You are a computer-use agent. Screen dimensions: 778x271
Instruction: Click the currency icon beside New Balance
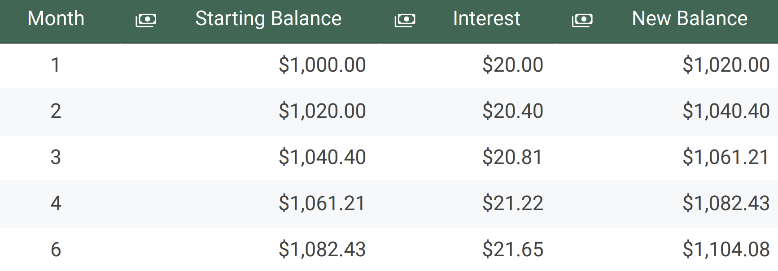coord(582,20)
